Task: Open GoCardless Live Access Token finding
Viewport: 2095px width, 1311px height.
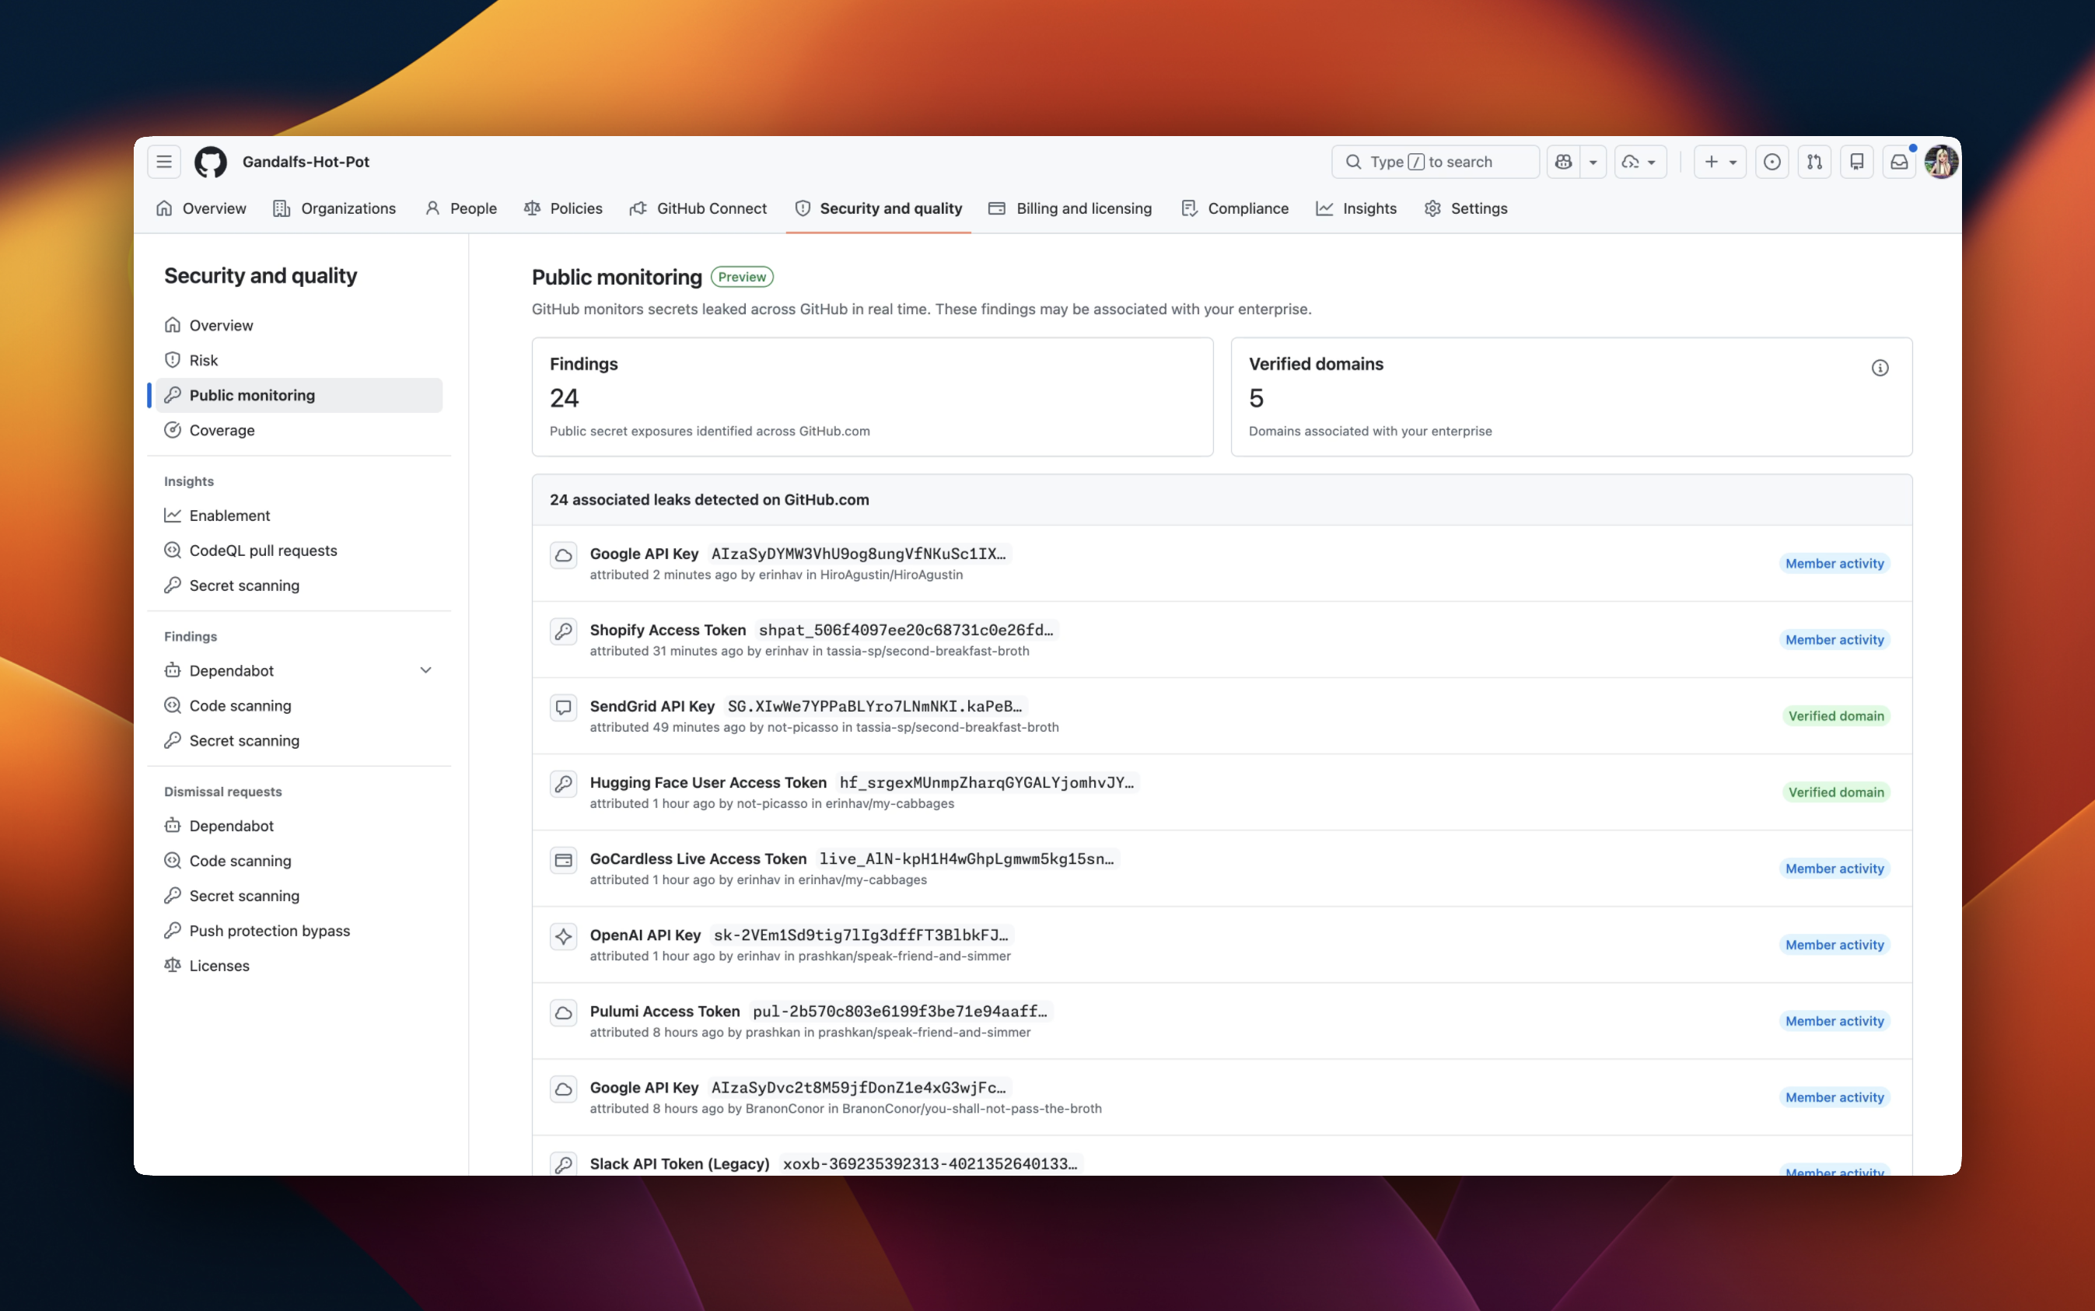Action: (x=698, y=859)
